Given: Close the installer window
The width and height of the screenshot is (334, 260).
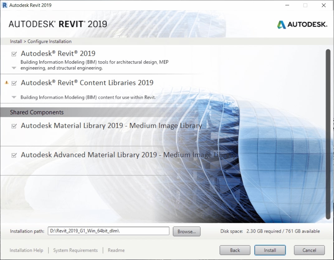Looking at the screenshot, I should pos(324,5).
